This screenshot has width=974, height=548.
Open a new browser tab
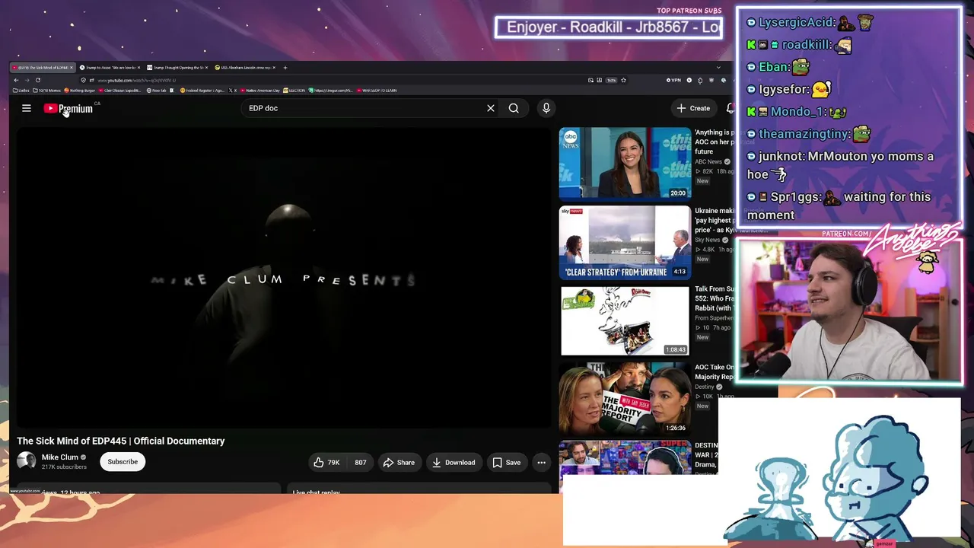click(285, 68)
